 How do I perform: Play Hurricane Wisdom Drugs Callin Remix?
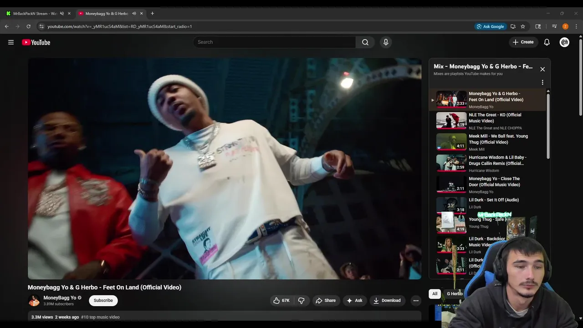pyautogui.click(x=487, y=164)
